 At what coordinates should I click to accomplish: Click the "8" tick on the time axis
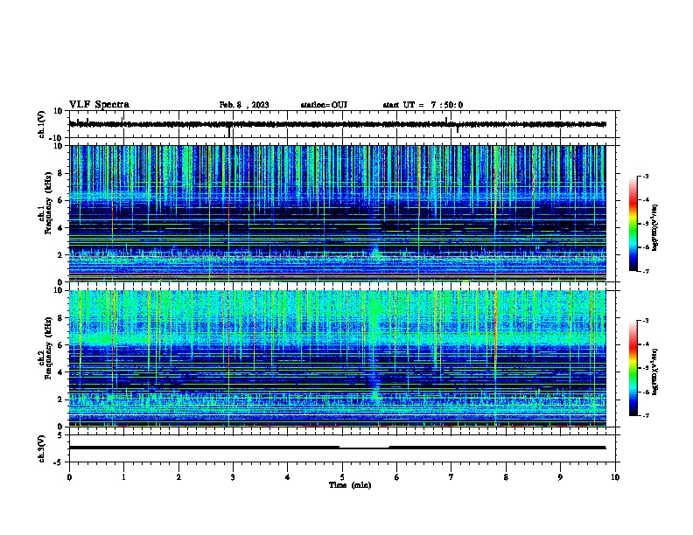[x=506, y=477]
